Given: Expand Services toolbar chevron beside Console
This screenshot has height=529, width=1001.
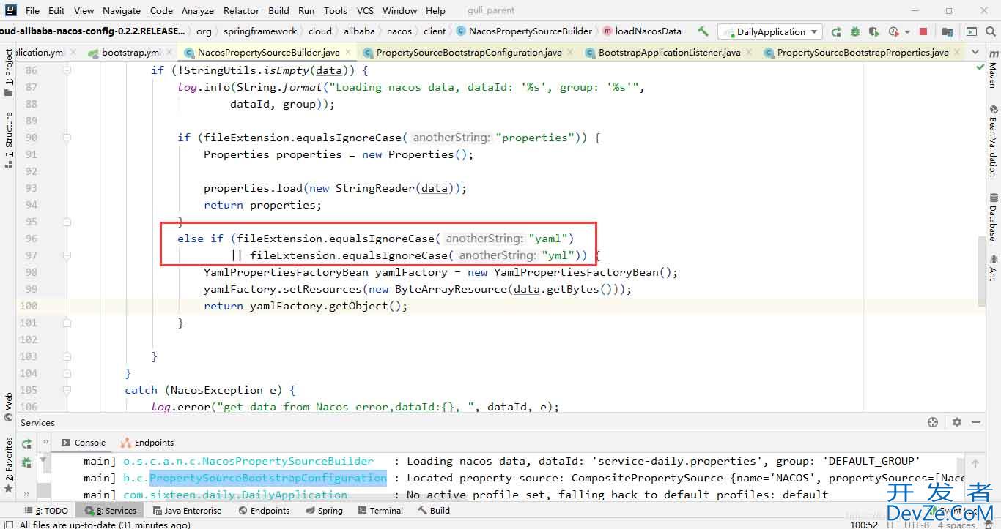Looking at the screenshot, I should click(x=45, y=443).
